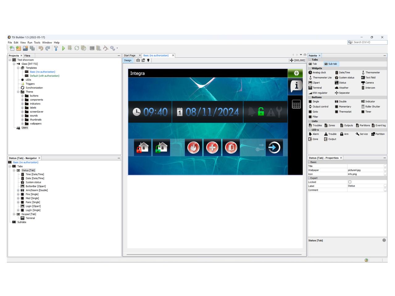Viewport: 395px width, 296px height.
Task: Click the green Run project arrow
Action: pos(63,48)
